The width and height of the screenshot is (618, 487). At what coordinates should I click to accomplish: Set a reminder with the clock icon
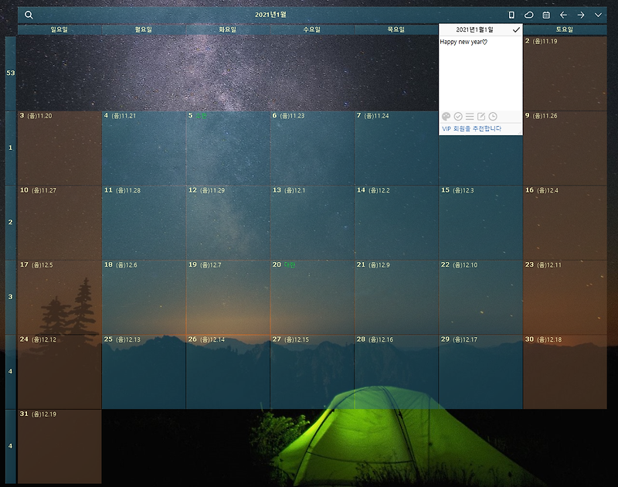point(493,116)
